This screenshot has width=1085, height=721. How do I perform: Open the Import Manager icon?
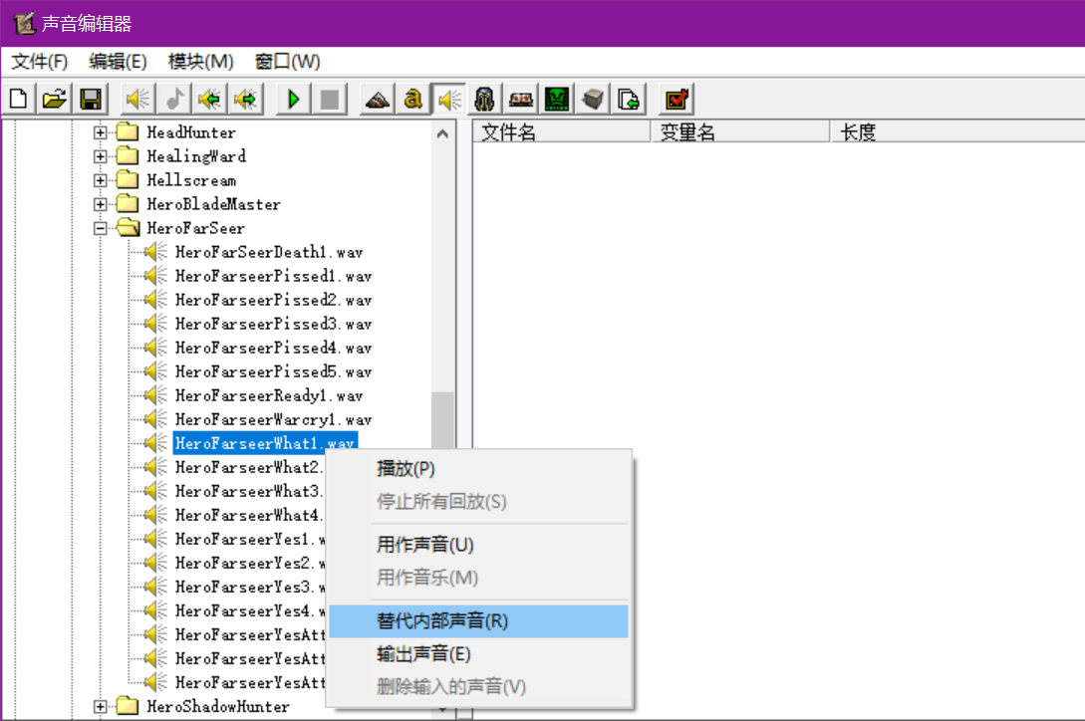pos(629,100)
